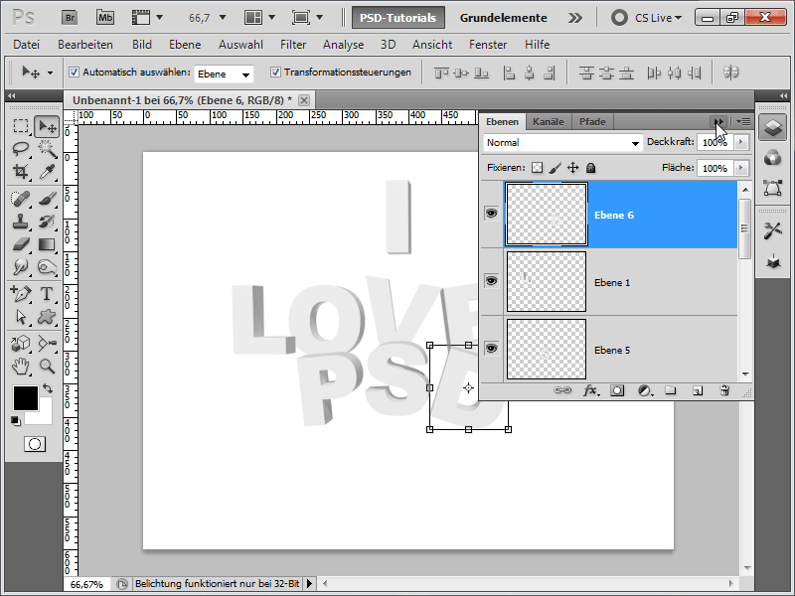Open the Datei menu

[27, 45]
